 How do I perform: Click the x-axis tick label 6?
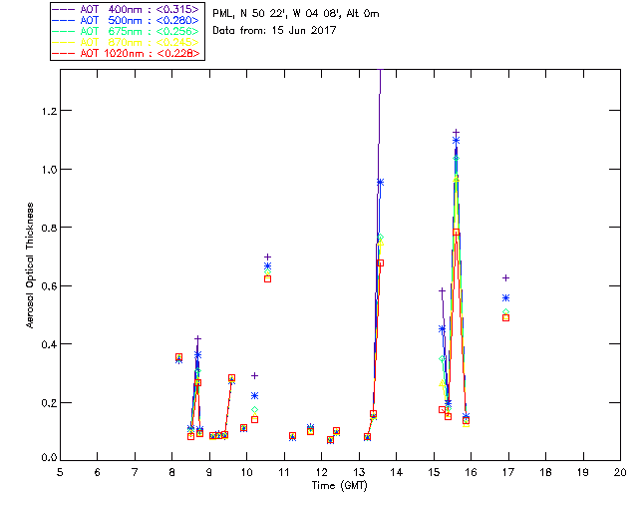98,472
